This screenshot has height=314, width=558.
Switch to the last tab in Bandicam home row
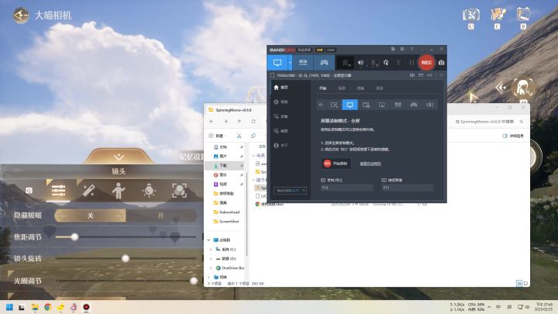(380, 88)
